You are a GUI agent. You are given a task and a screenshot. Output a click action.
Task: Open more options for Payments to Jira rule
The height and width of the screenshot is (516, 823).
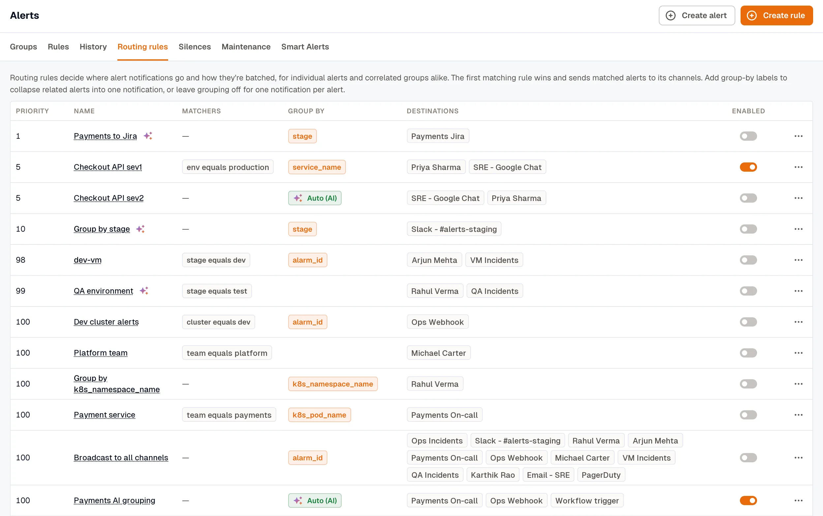click(798, 136)
